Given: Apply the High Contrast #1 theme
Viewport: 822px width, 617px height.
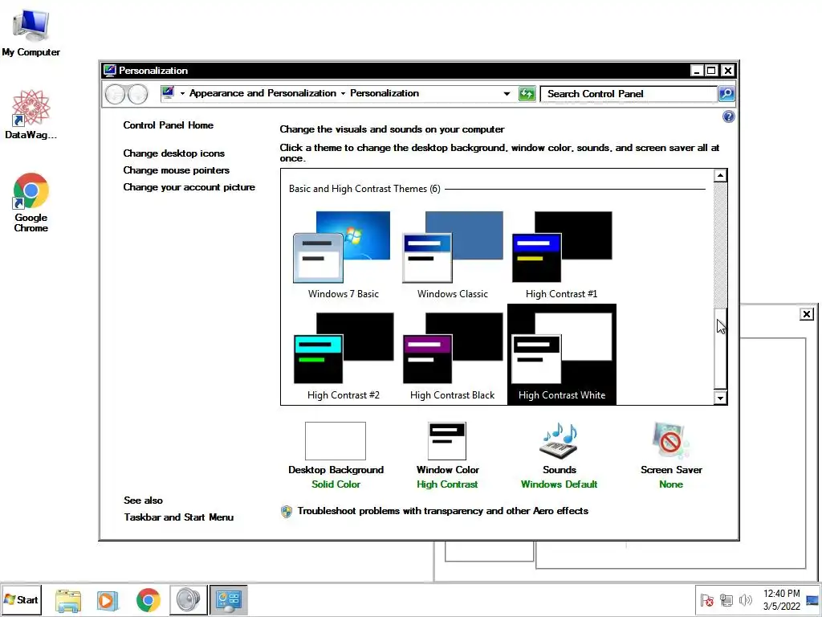Looking at the screenshot, I should [561, 255].
